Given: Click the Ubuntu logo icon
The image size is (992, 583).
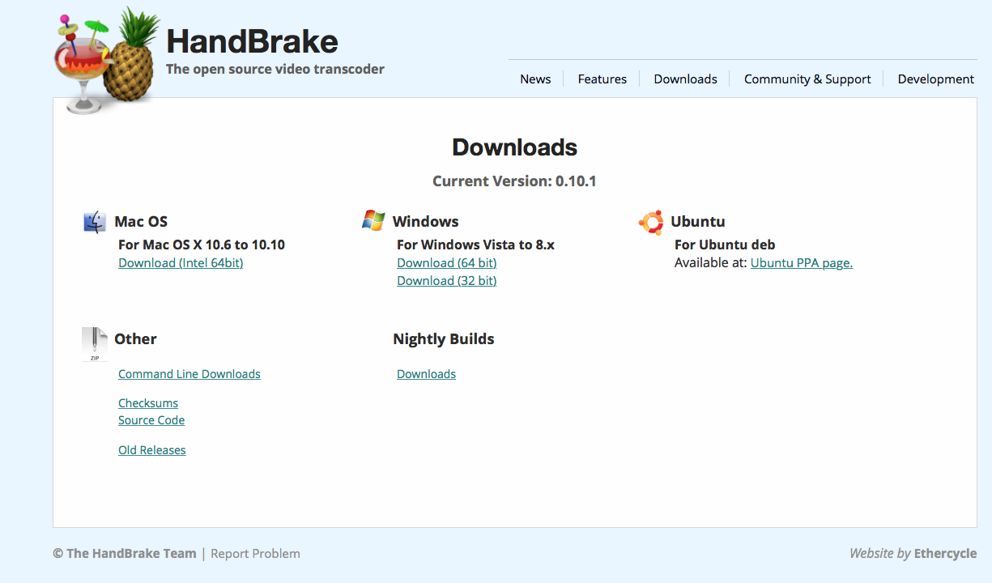Looking at the screenshot, I should pyautogui.click(x=651, y=222).
